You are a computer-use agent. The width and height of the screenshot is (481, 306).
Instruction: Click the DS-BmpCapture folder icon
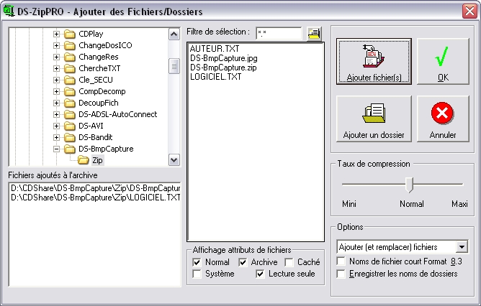tap(70, 149)
